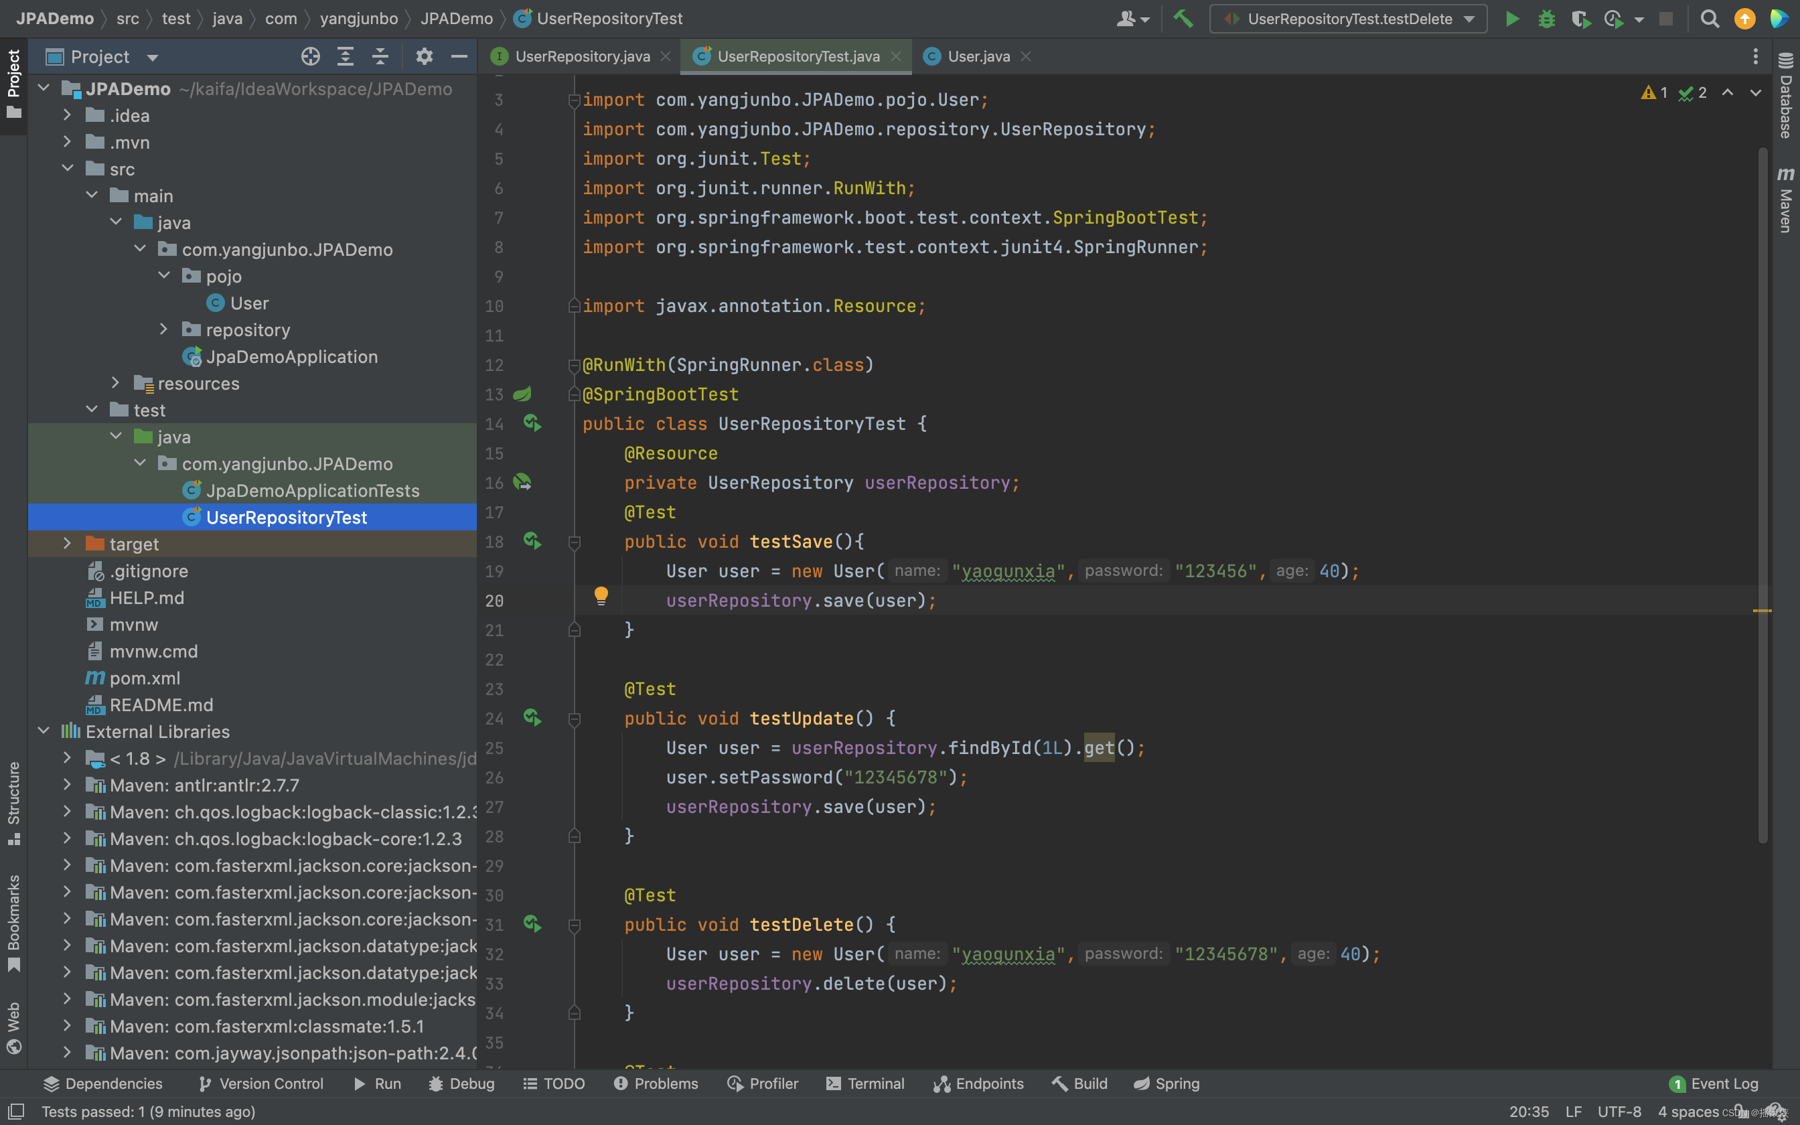The image size is (1800, 1125).
Task: Expand the target folder in the tree
Action: tap(67, 544)
